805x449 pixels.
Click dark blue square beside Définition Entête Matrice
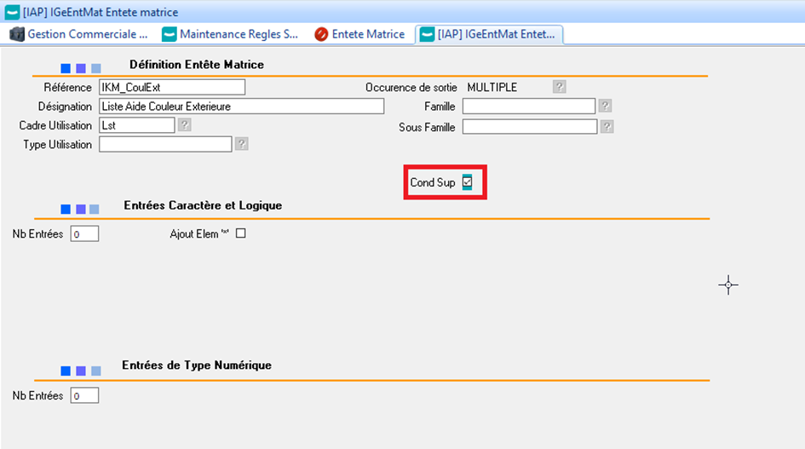click(66, 67)
